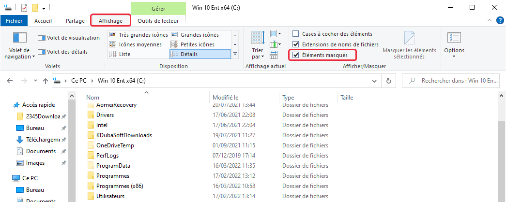Open the Trier par dropdown
This screenshot has height=202, width=506.
258,45
